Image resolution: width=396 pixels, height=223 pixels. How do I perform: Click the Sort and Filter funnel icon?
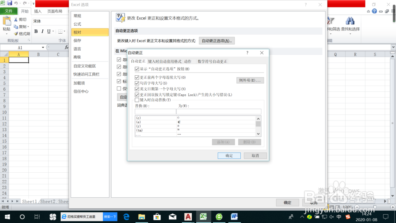click(x=331, y=21)
